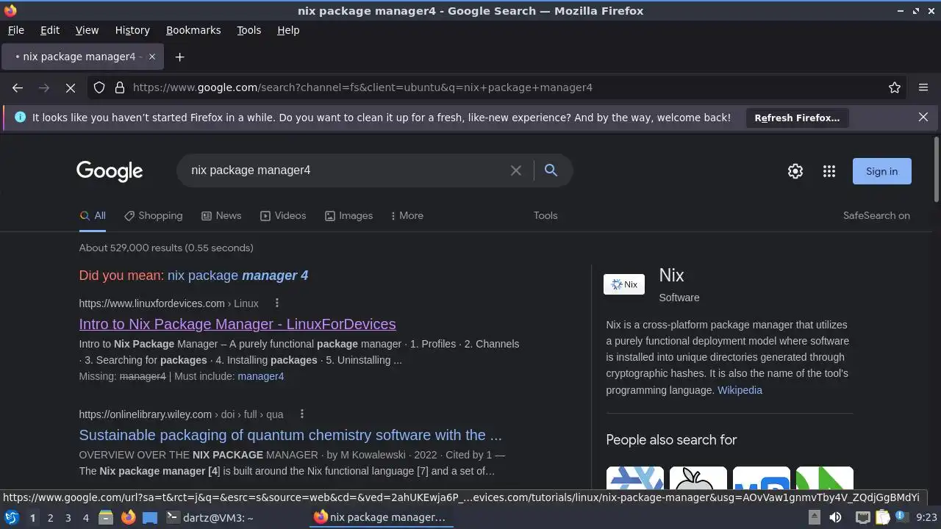This screenshot has width=941, height=529.
Task: Click the tracking protection shield icon
Action: pos(99,87)
